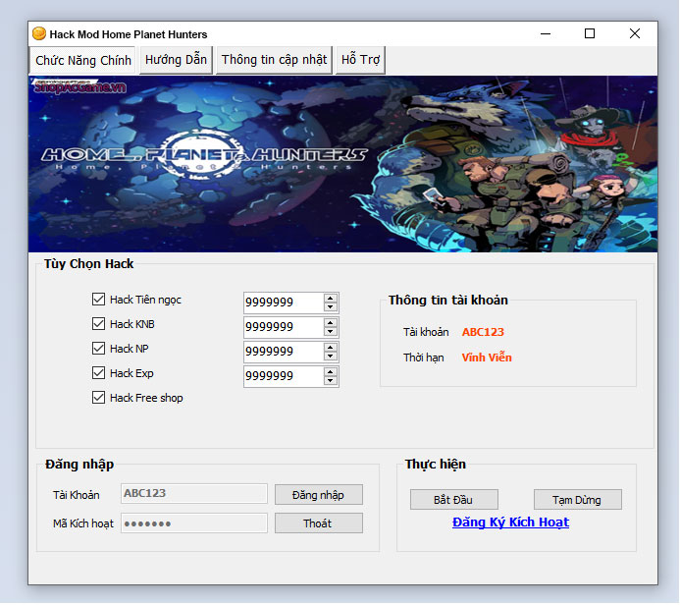Image resolution: width=680 pixels, height=605 pixels.
Task: Click the Thoát button
Action: coord(319,523)
